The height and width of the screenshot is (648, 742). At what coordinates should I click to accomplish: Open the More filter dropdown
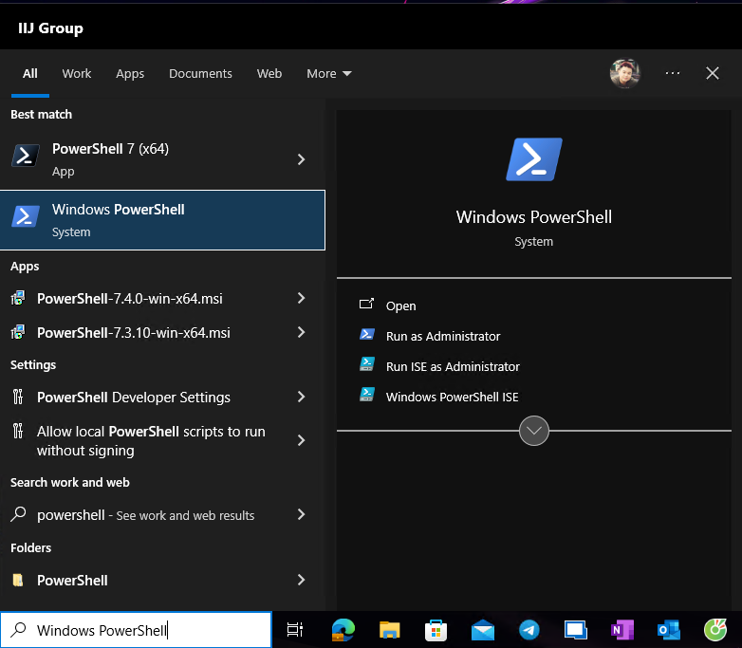tap(328, 74)
